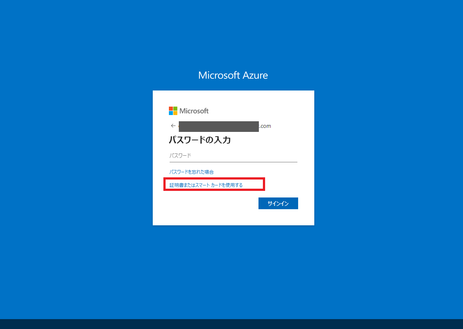Viewport: 463px width, 329px height.
Task: Click the サインイン button
Action: (278, 203)
